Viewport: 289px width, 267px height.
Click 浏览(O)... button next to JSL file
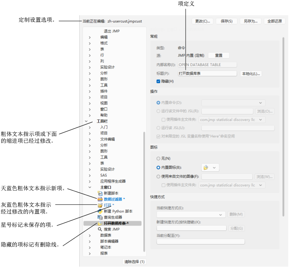(x=265, y=111)
